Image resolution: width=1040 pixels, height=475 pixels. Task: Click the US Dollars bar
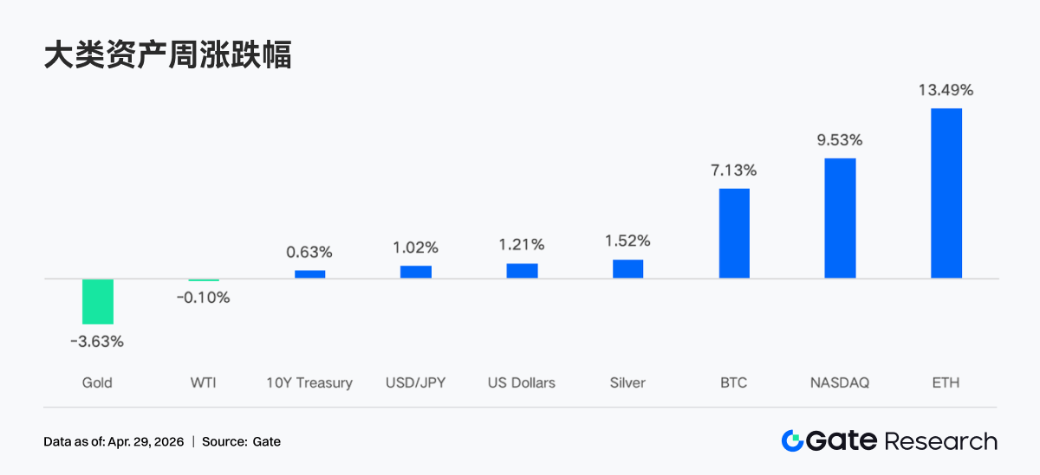522,271
